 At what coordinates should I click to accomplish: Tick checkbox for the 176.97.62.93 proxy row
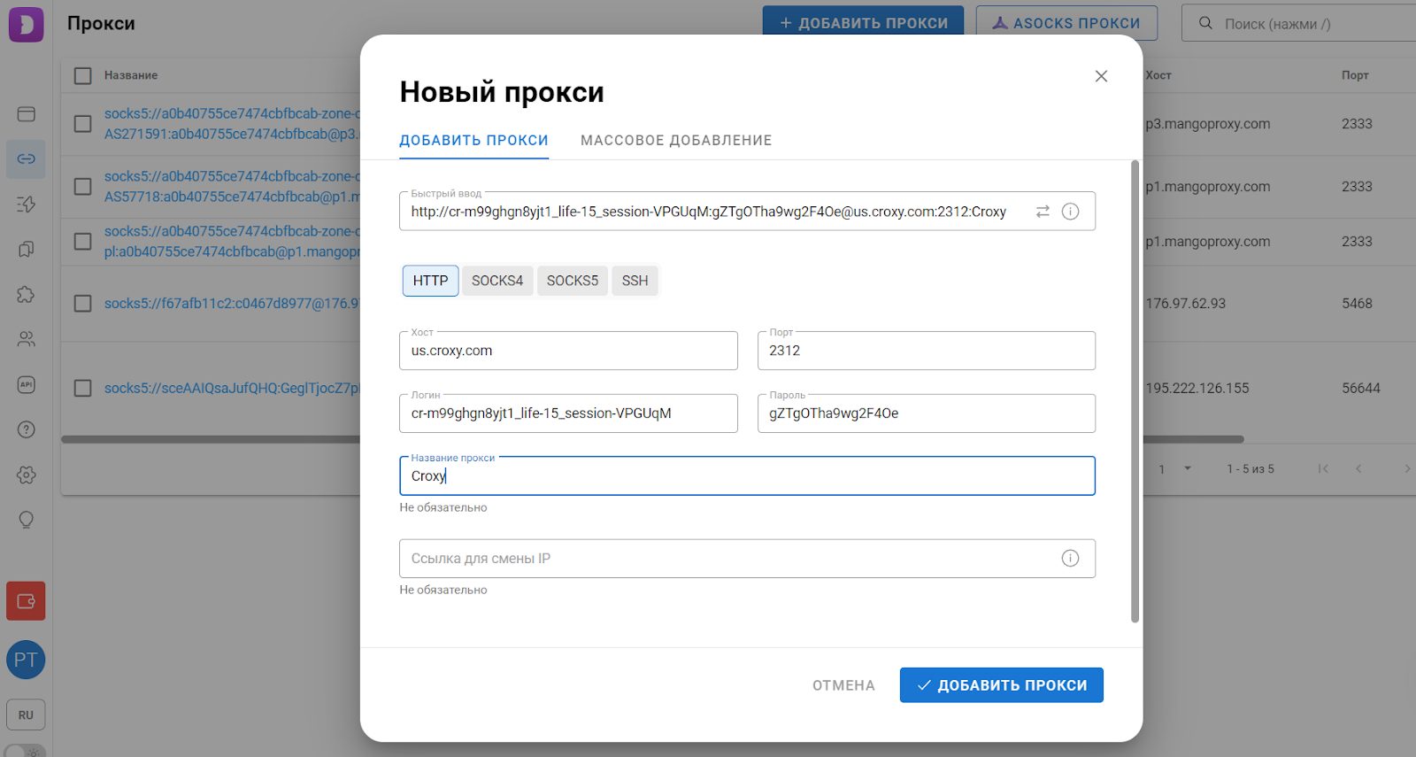coord(83,304)
